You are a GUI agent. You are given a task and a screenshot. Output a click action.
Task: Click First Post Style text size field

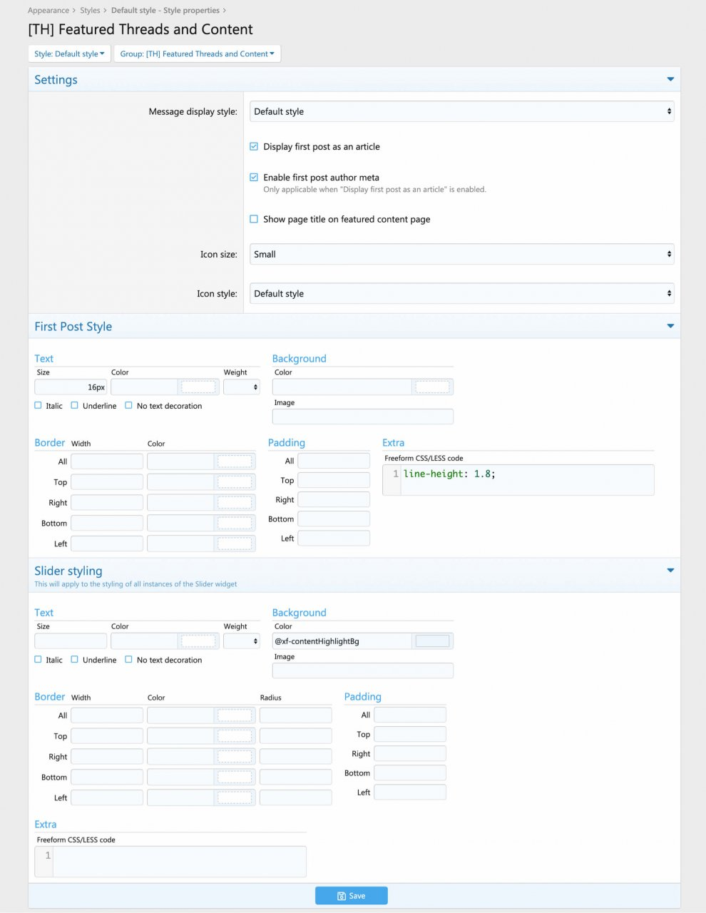point(71,387)
